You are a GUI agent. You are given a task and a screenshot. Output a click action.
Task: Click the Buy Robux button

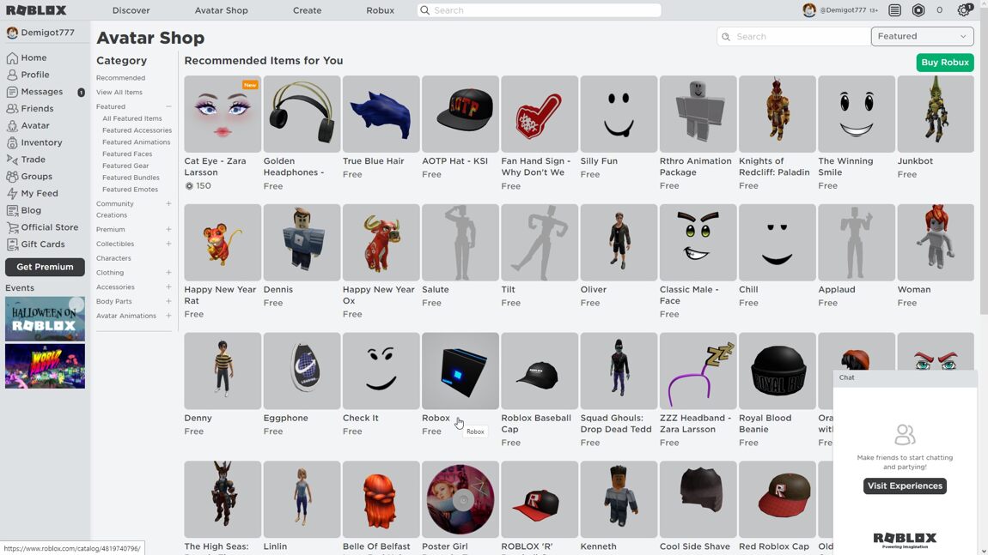tap(944, 63)
